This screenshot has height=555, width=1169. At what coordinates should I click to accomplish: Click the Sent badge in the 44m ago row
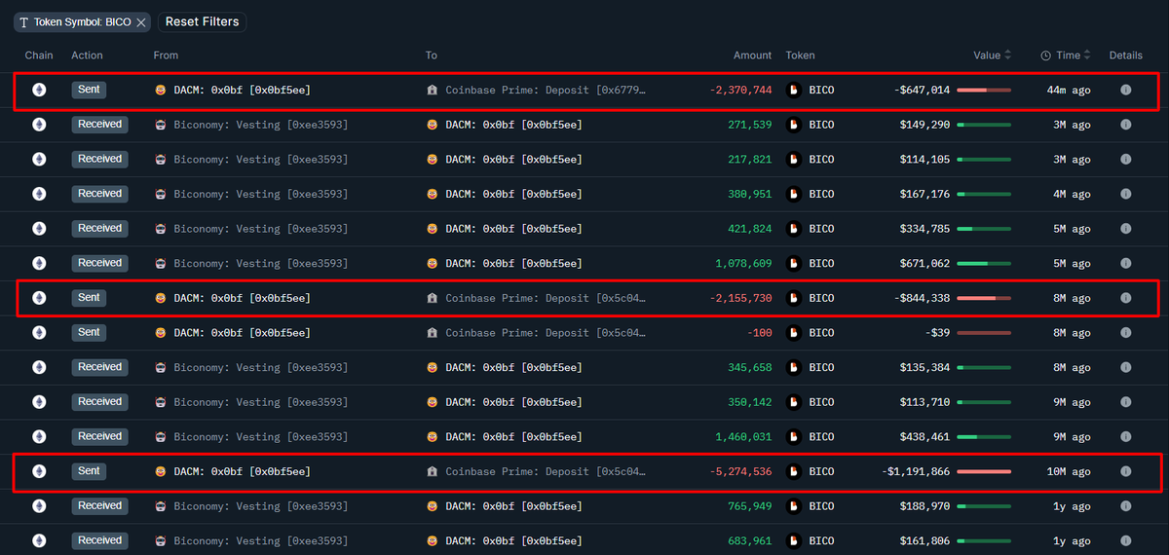coord(89,90)
